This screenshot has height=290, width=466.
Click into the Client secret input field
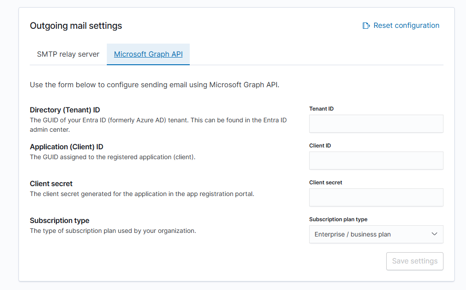coord(376,197)
